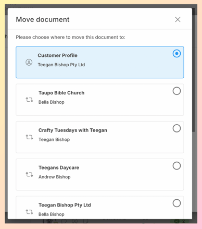Click Crafty Tuesdays with Teegan title

[x=73, y=130]
